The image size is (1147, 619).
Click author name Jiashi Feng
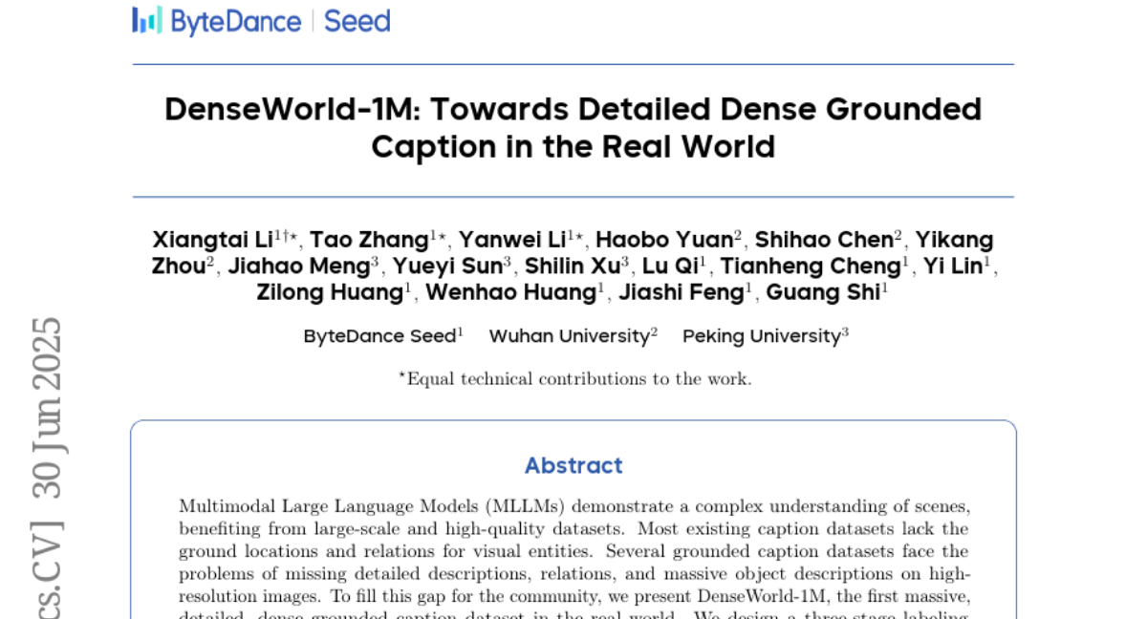tap(681, 293)
